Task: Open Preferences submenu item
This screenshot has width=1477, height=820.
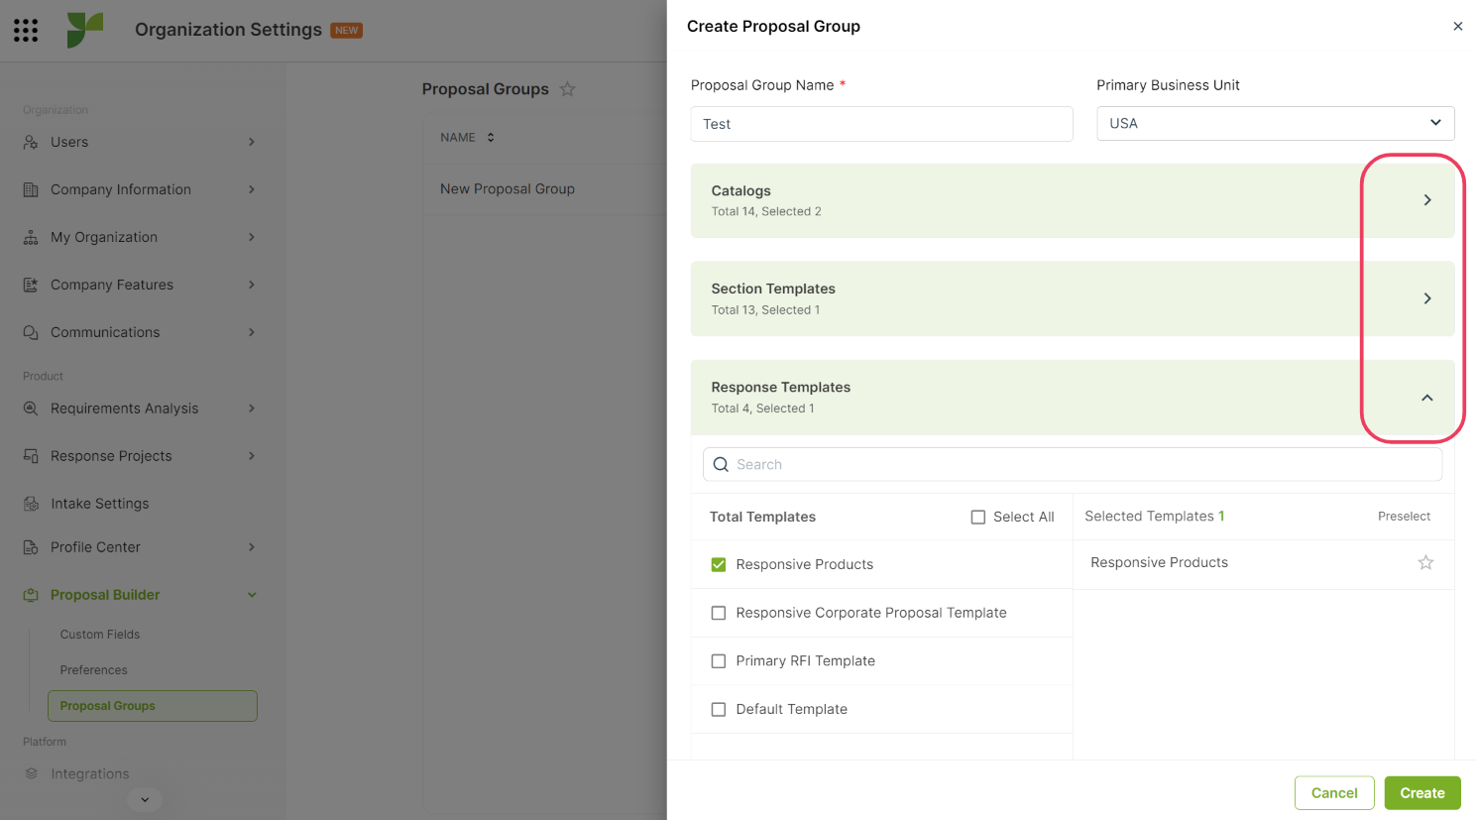Action: [93, 670]
